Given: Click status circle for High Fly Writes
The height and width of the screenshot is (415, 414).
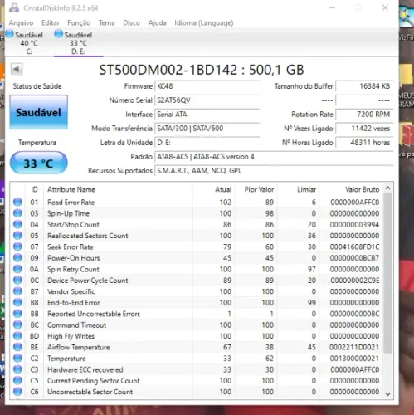Looking at the screenshot, I should [x=17, y=336].
